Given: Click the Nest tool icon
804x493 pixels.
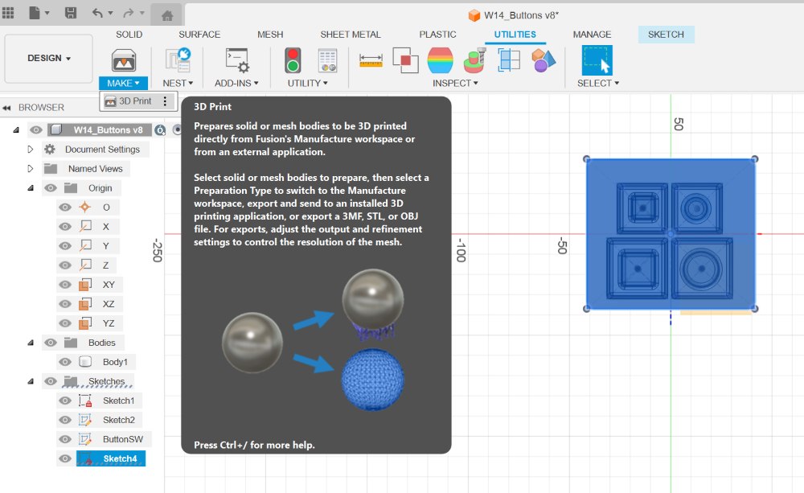Looking at the screenshot, I should point(178,60).
